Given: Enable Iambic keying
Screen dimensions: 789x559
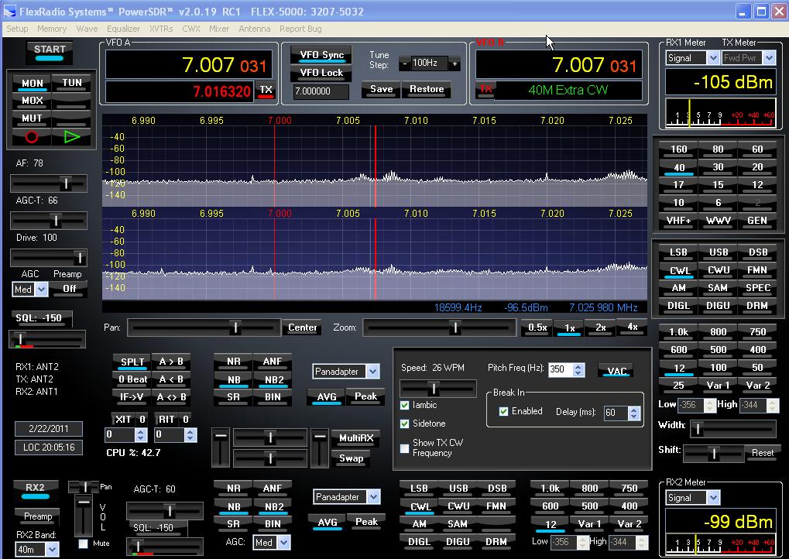Looking at the screenshot, I should 404,404.
